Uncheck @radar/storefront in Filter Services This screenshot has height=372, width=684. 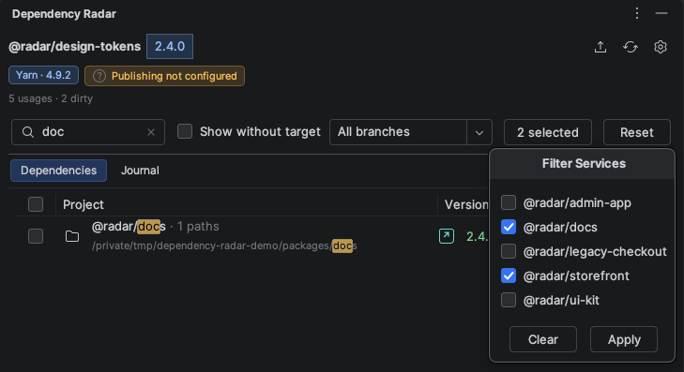(x=509, y=275)
